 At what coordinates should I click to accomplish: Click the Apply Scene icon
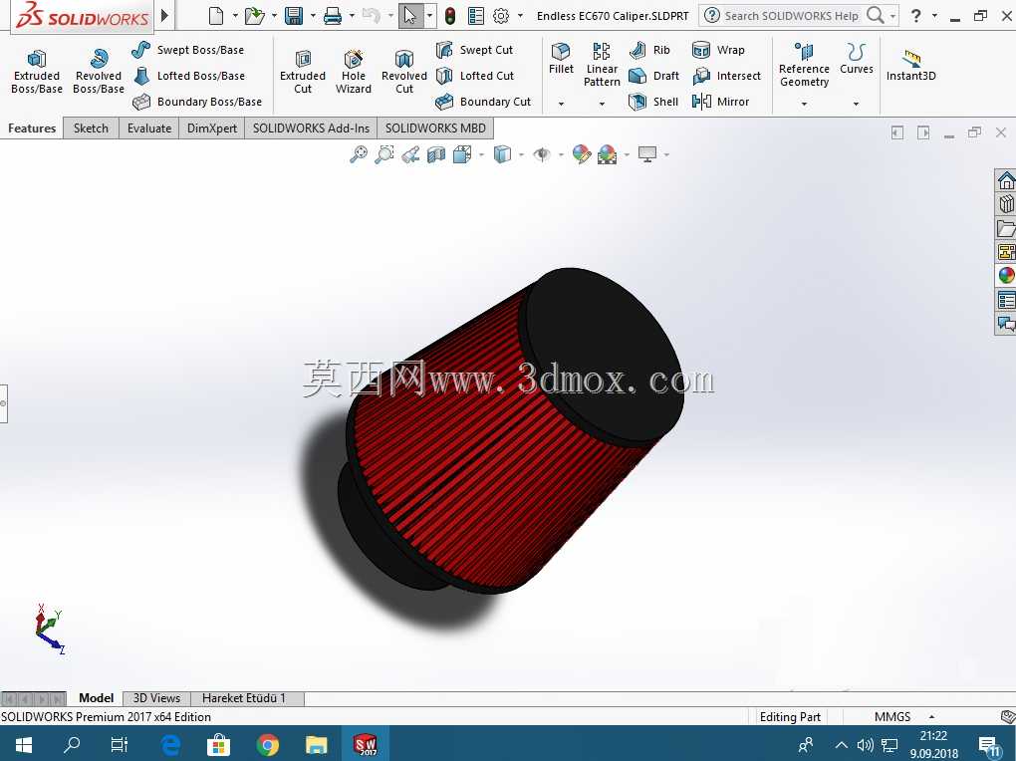(x=608, y=154)
